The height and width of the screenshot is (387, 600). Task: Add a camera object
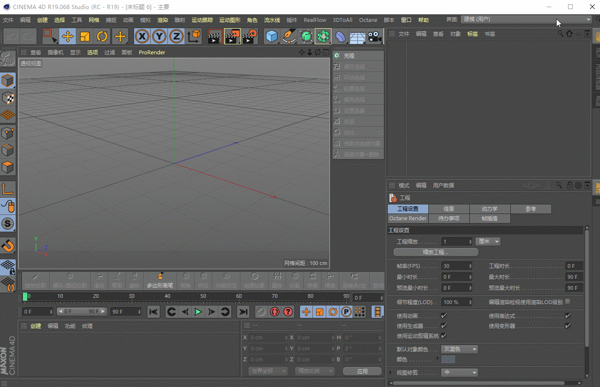(374, 36)
